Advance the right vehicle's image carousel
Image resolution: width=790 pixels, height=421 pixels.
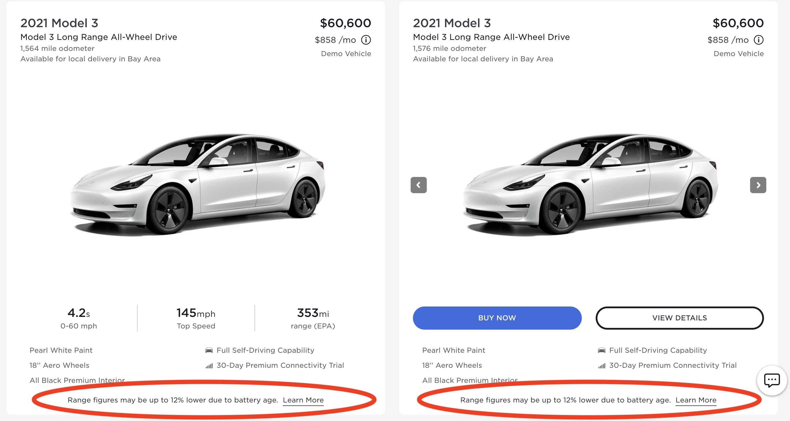[758, 185]
